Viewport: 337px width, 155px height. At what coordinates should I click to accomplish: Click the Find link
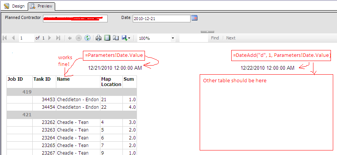pos(215,38)
